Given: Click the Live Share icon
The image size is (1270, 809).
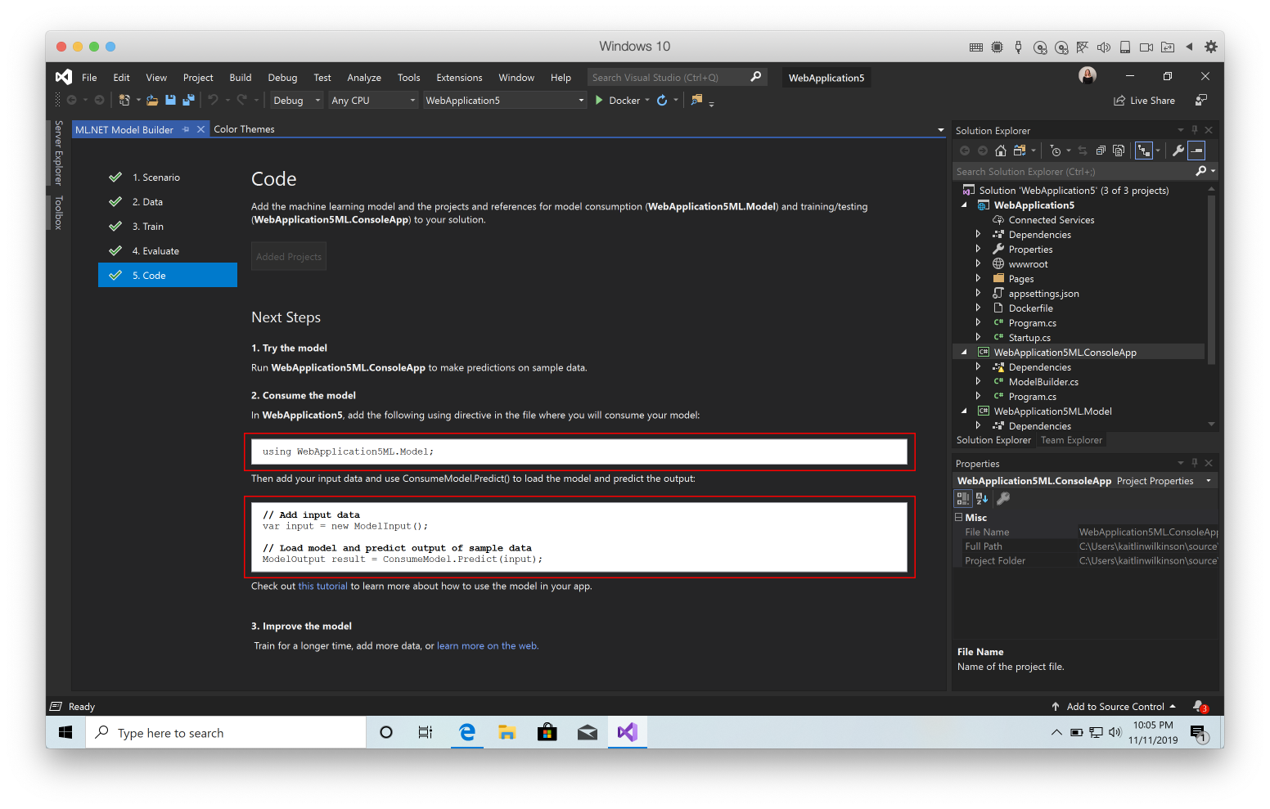Looking at the screenshot, I should tap(1144, 100).
